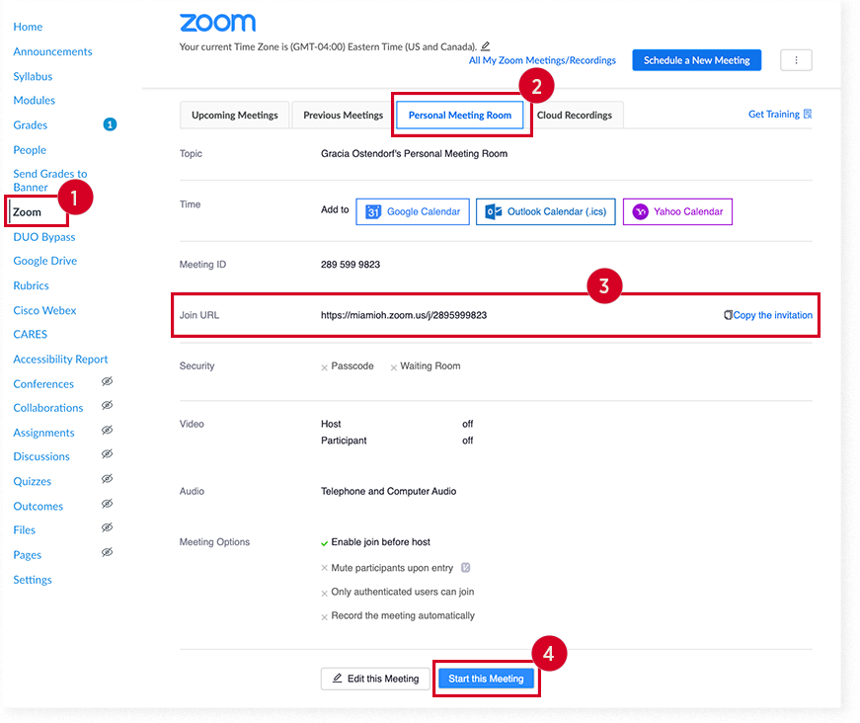The width and height of the screenshot is (860, 723).
Task: Add meeting to Google Calendar
Action: tap(413, 211)
